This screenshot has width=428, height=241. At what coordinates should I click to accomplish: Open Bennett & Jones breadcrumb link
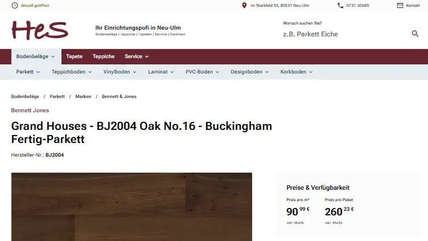119,96
